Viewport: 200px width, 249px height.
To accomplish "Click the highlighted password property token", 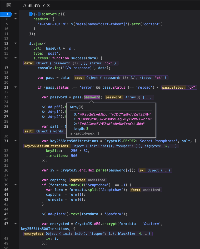I will [x=92, y=97].
